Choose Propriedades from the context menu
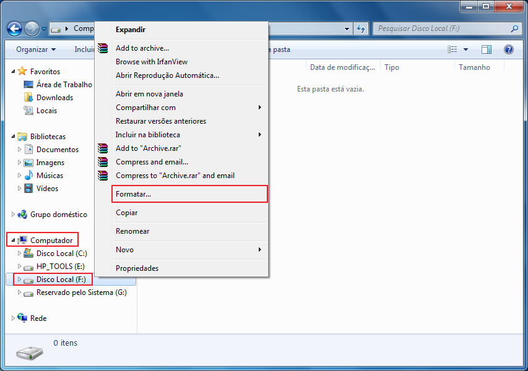Image resolution: width=528 pixels, height=371 pixels. point(137,268)
